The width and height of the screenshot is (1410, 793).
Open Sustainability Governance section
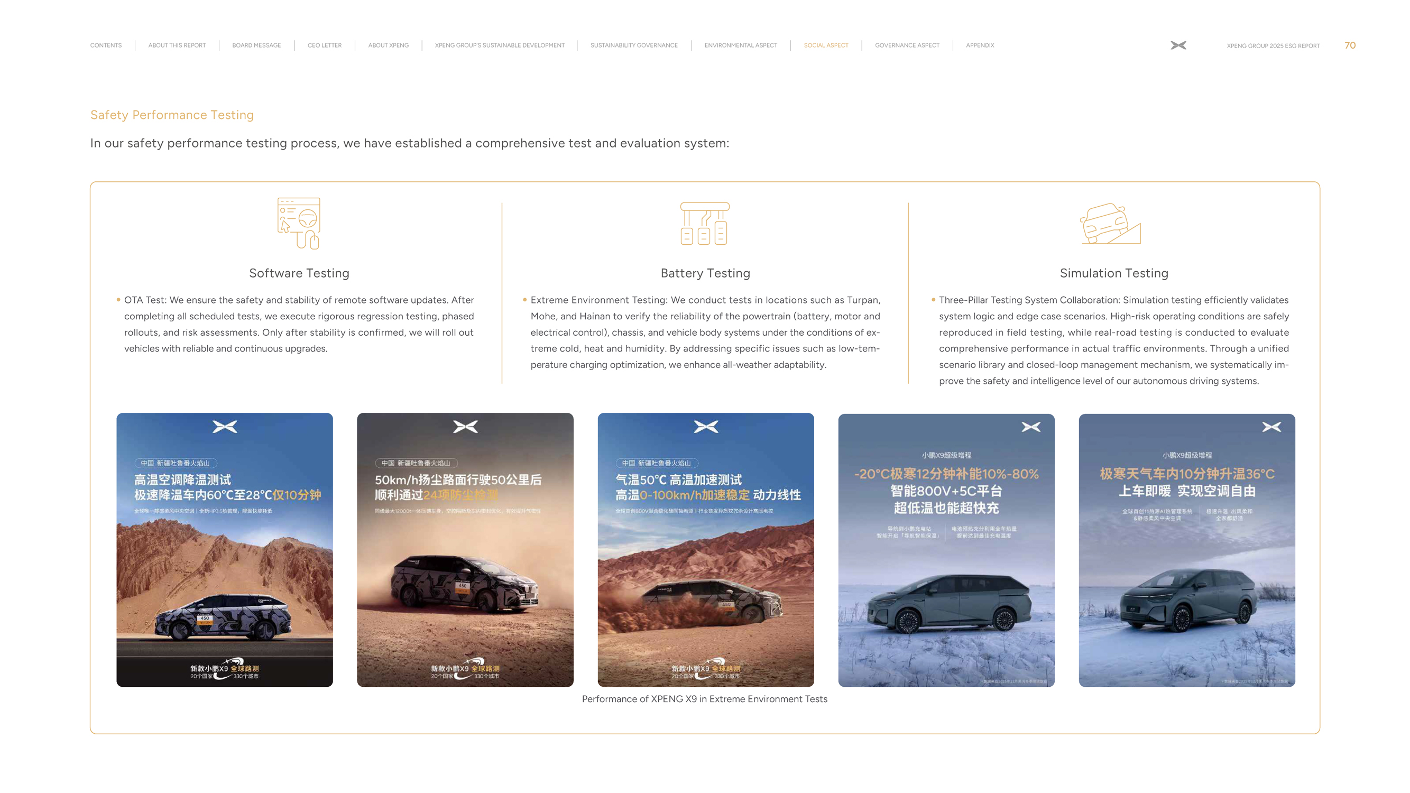633,45
